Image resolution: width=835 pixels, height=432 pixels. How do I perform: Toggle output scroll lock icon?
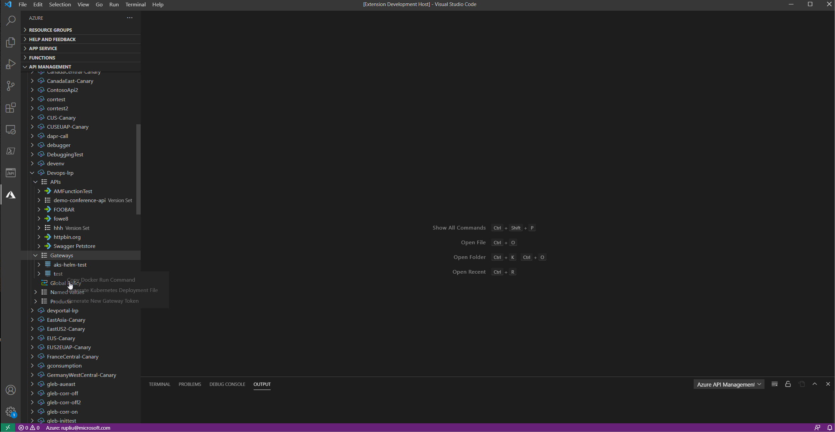(x=788, y=384)
